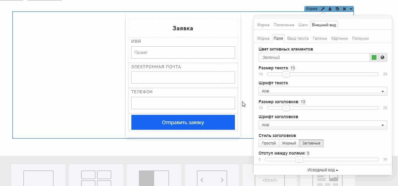This screenshot has width=398, height=186.
Task: Open the Шрифт заголовков font dropdown
Action: (323, 125)
